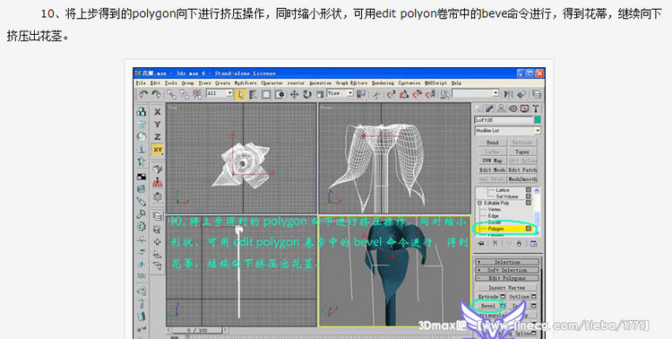672x339 pixels.
Task: Click the Use Pivot Point Center icon
Action: (x=361, y=94)
